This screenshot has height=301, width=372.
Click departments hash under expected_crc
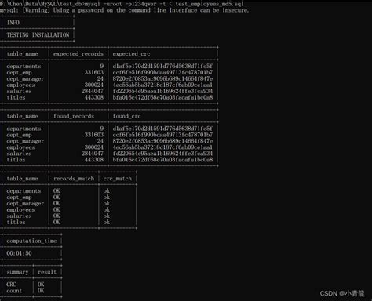coord(162,67)
